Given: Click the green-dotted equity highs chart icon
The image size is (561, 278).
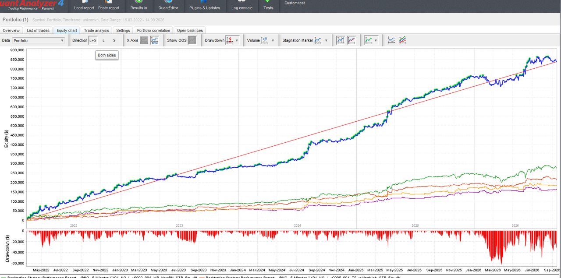Looking at the screenshot, I should pos(369,40).
